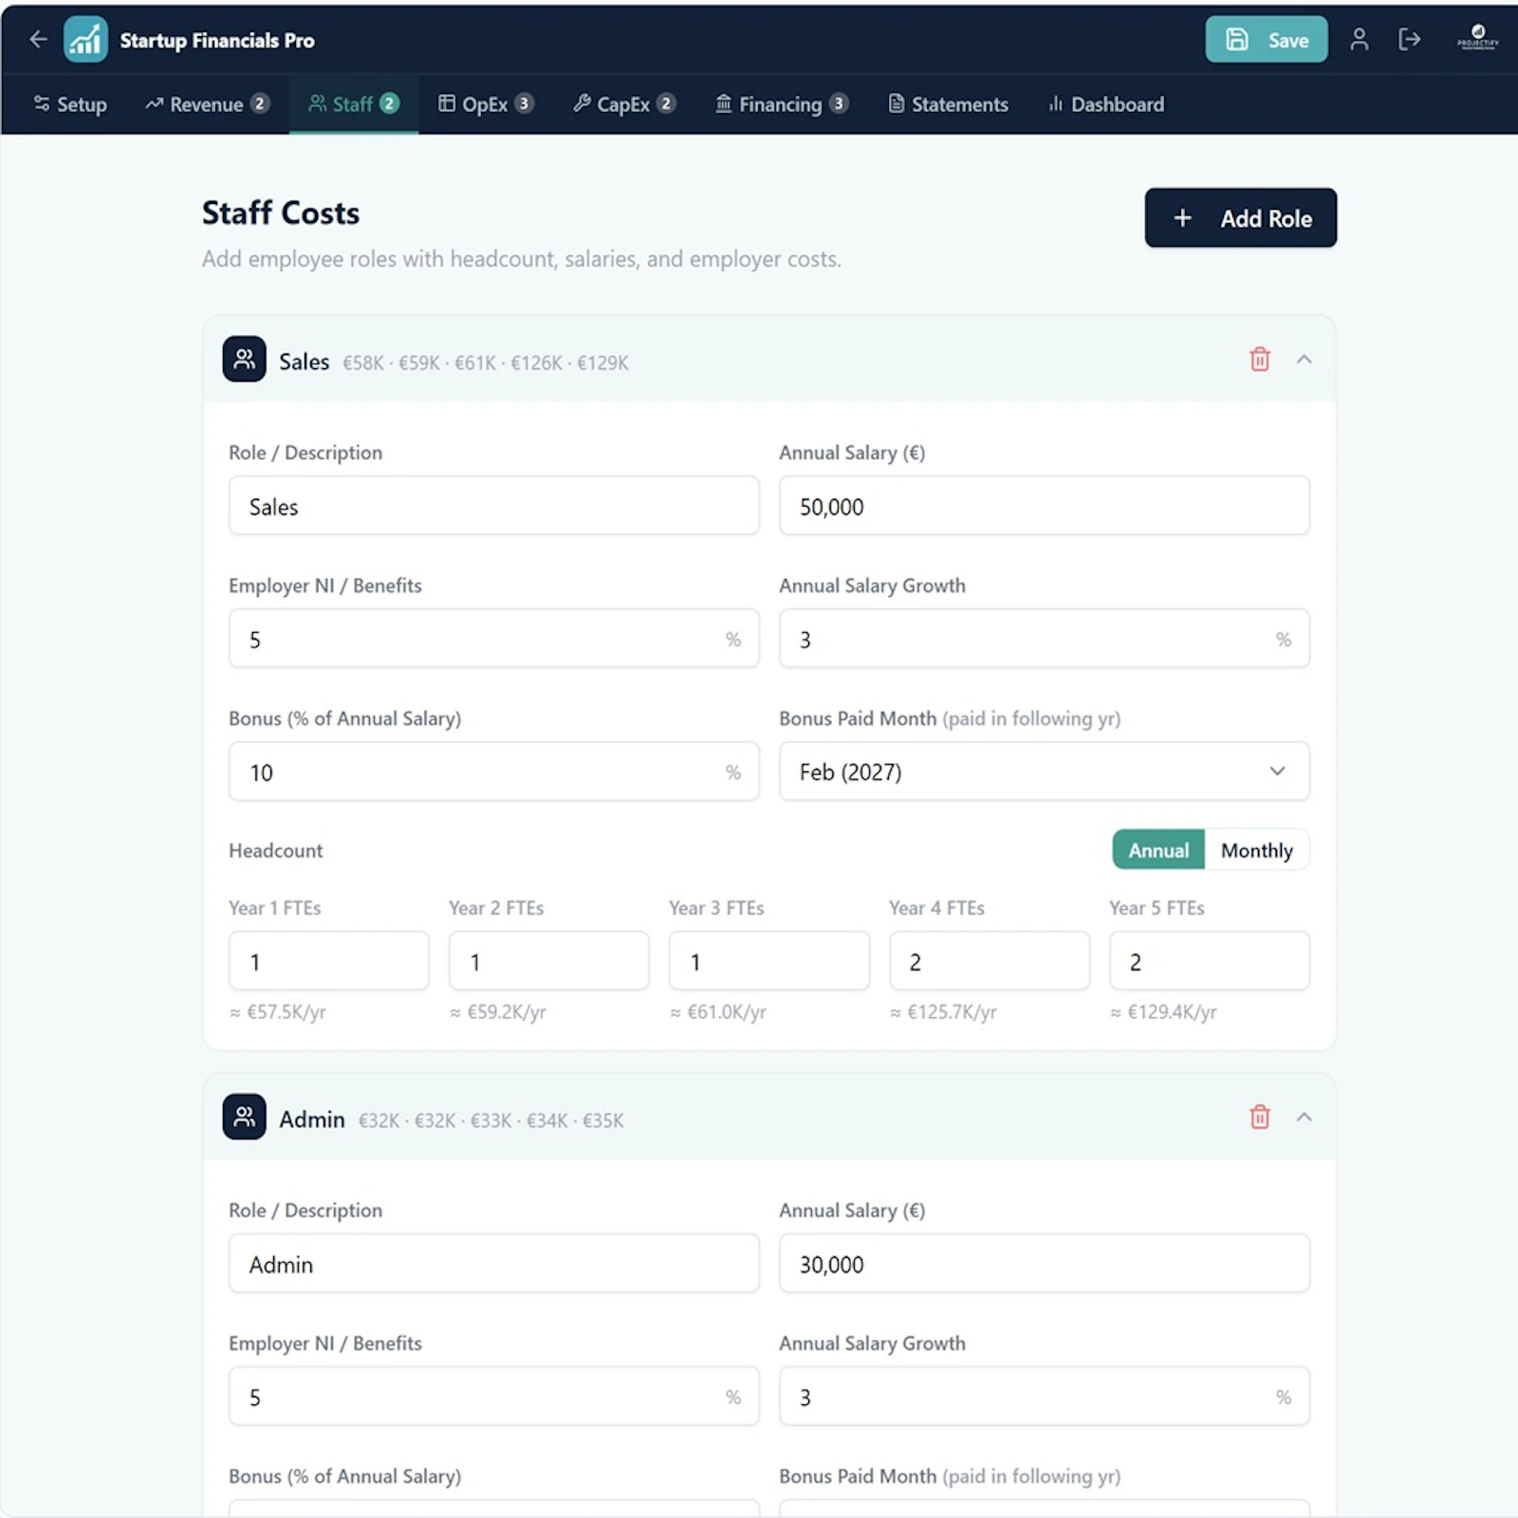Edit Sales Year 3 FTEs field
Viewport: 1518px width, 1518px height.
point(768,961)
